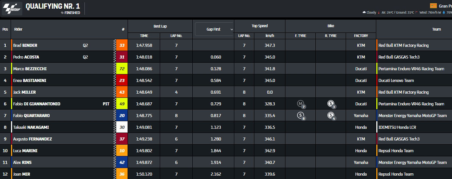Click Marco Bezzecchi's yellow number 72 badge
The image size is (452, 179).
122,69
